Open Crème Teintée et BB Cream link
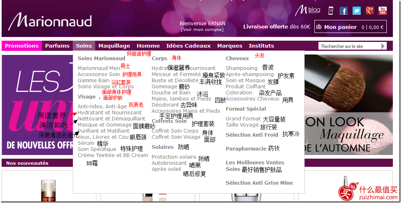 point(113,155)
